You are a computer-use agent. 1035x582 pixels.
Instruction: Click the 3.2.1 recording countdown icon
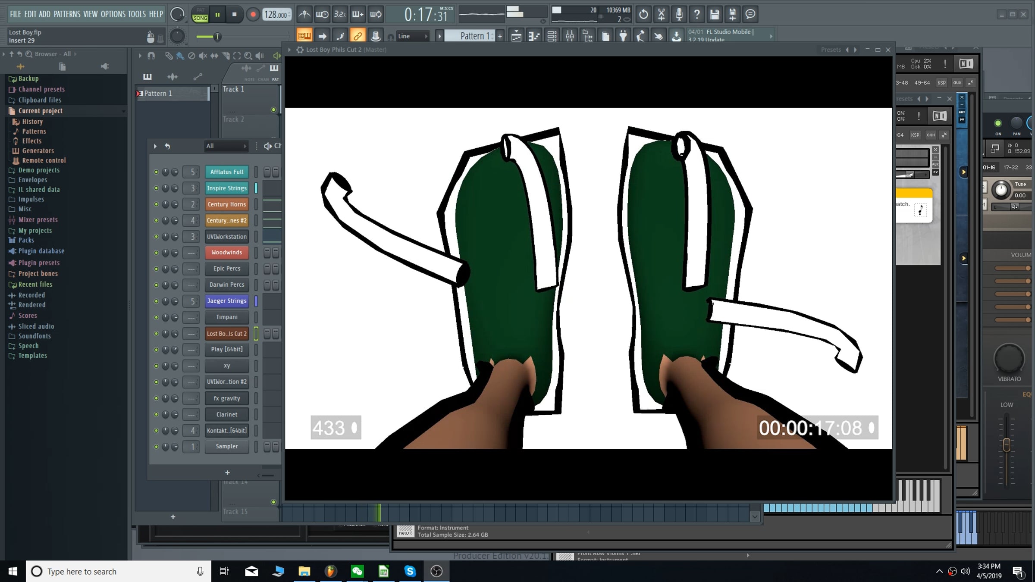click(340, 14)
